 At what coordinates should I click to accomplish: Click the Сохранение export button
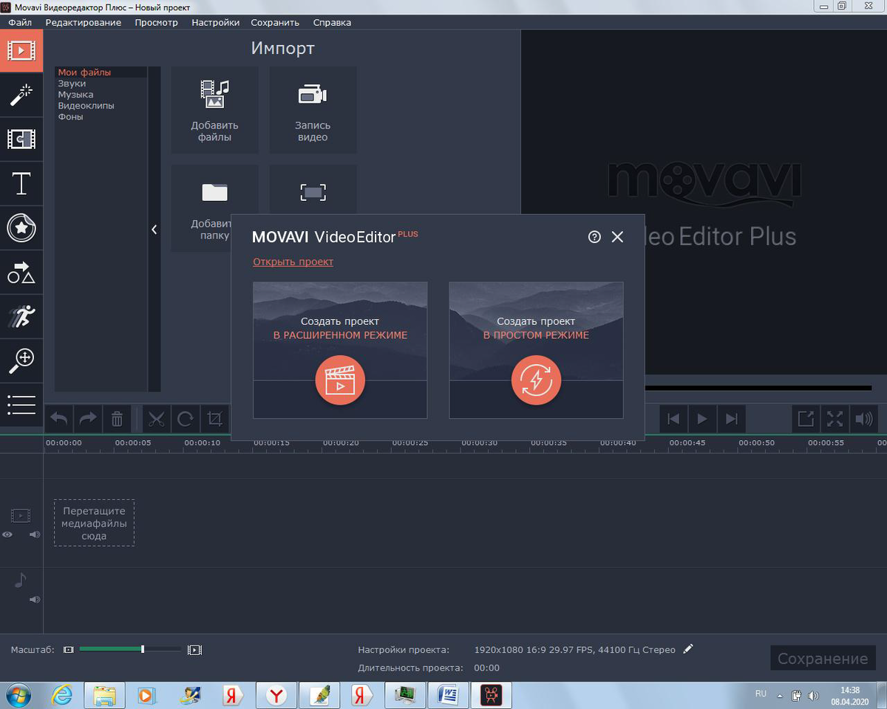click(x=823, y=658)
